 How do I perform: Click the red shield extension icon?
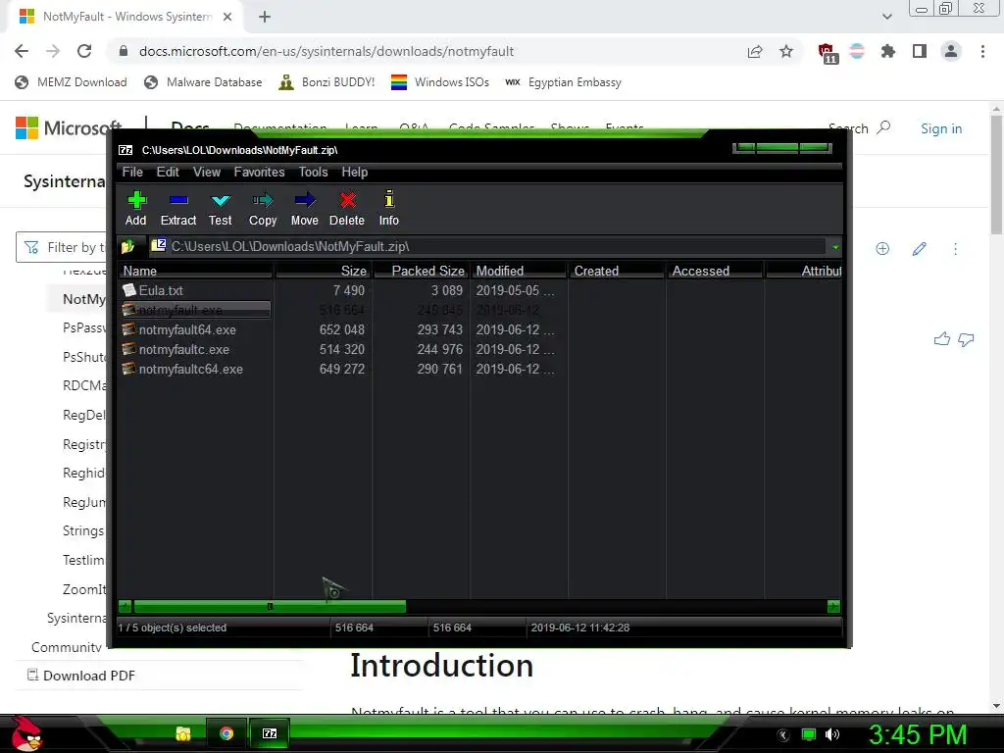[x=828, y=53]
